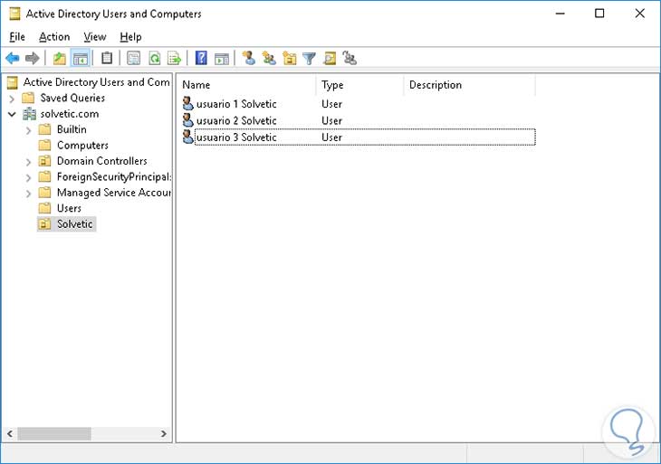Select the usuario 3 Solvetic row

[x=359, y=137]
